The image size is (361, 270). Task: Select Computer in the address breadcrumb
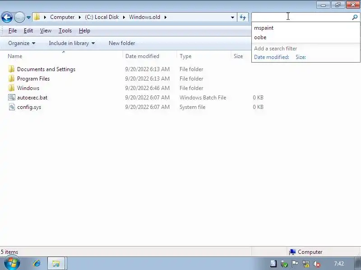click(62, 17)
